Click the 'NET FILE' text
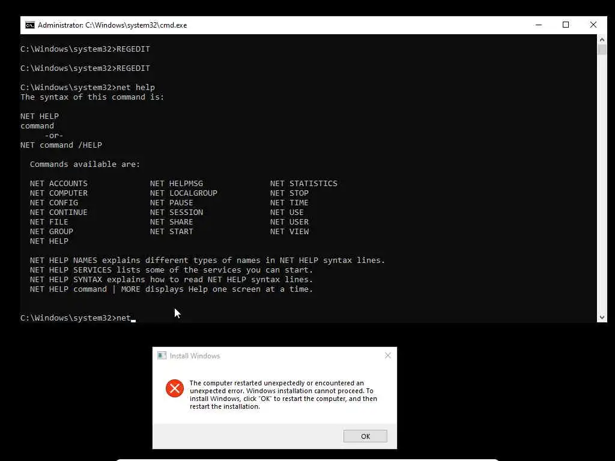615x461 pixels. click(49, 222)
